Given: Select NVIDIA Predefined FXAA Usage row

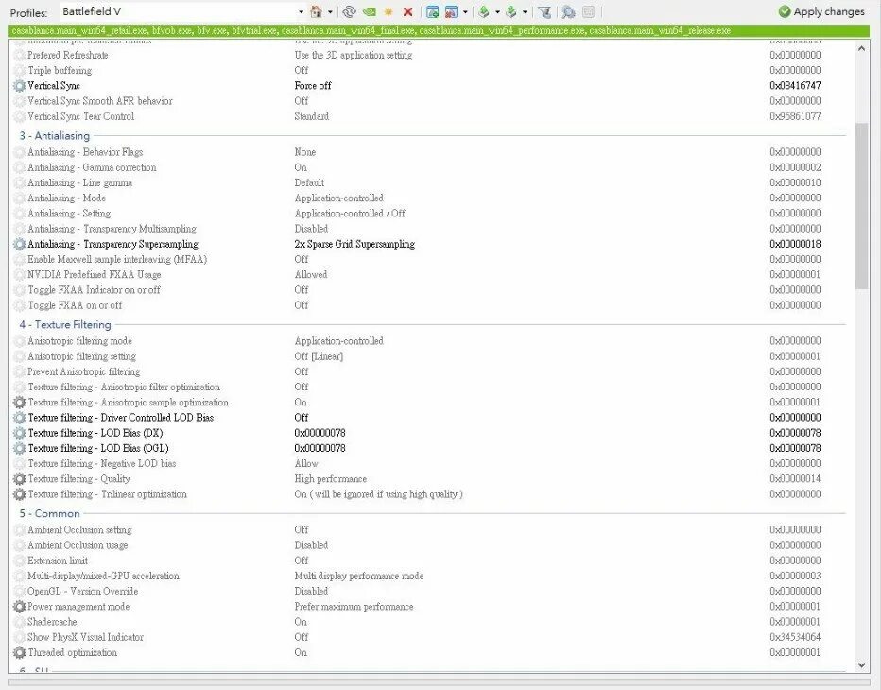Looking at the screenshot, I should tap(430, 274).
